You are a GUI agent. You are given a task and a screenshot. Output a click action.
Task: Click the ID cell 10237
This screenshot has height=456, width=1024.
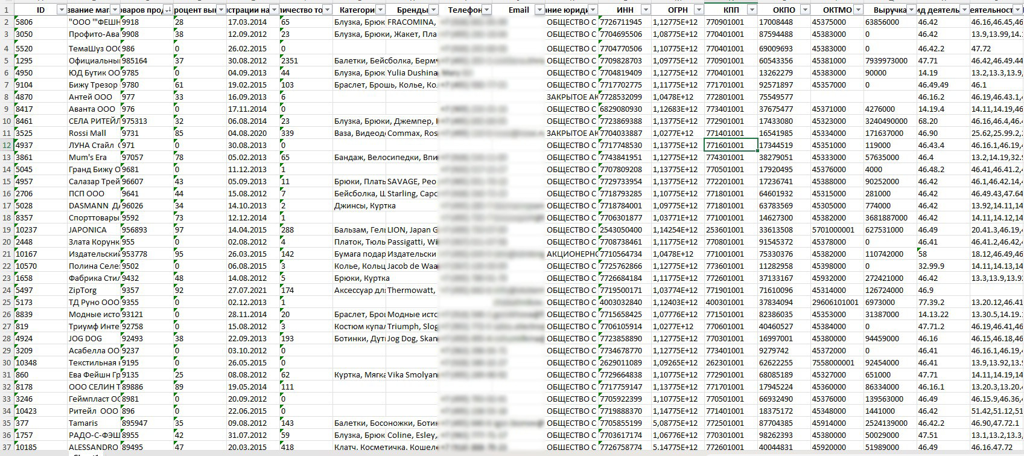[x=40, y=230]
